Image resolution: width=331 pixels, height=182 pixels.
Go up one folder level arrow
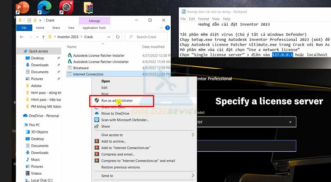coord(43,37)
